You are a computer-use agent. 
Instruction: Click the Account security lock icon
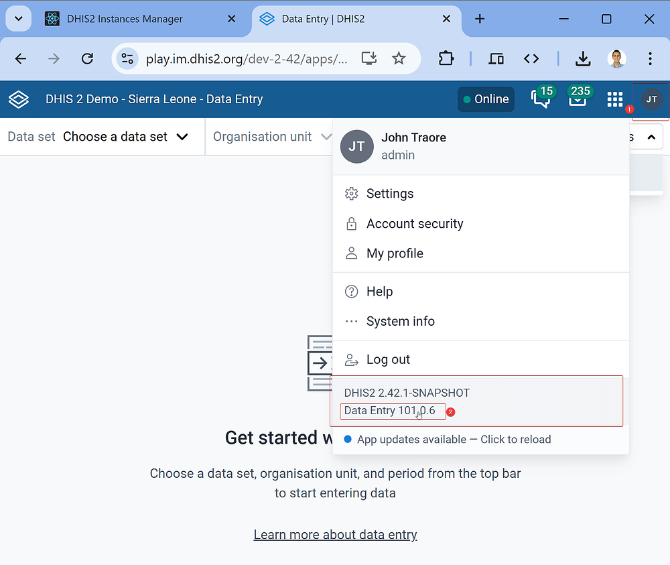[351, 224]
